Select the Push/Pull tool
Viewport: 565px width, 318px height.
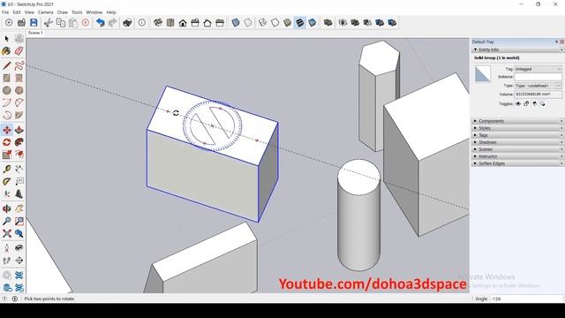[x=19, y=130]
